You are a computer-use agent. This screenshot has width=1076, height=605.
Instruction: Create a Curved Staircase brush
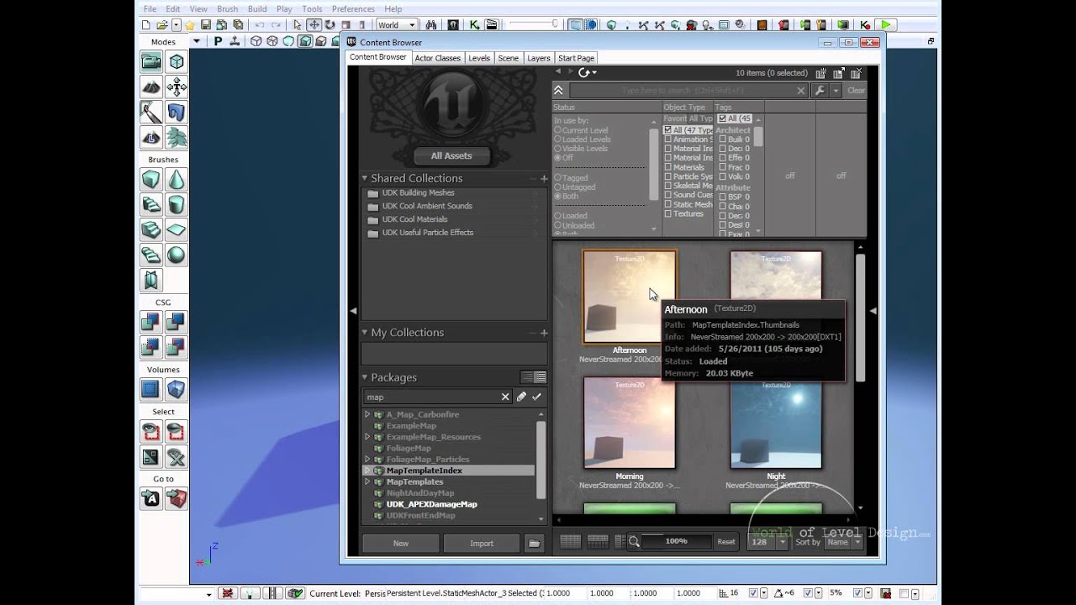coord(150,204)
